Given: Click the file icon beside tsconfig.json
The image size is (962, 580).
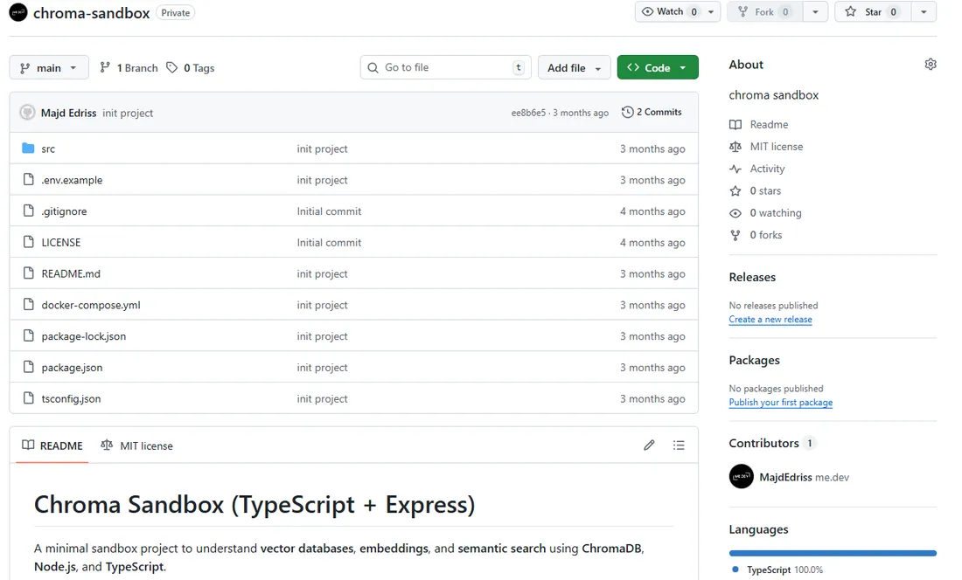Looking at the screenshot, I should [28, 398].
